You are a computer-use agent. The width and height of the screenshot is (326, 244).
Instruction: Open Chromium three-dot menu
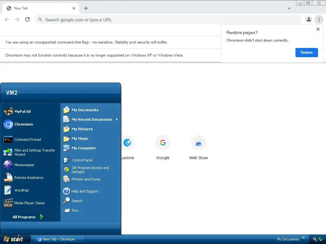tap(319, 19)
